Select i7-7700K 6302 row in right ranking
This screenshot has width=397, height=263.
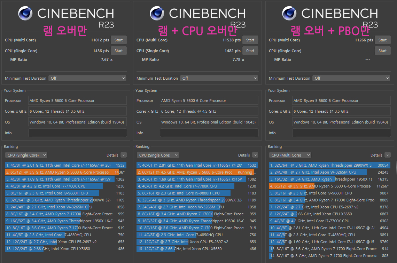pos(330,221)
